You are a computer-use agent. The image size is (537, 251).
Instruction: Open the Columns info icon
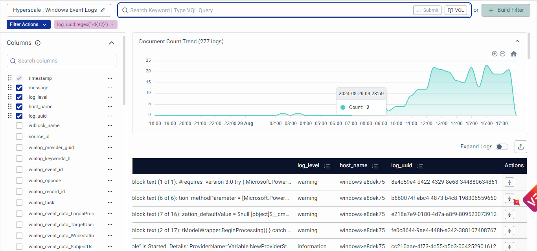coord(38,43)
